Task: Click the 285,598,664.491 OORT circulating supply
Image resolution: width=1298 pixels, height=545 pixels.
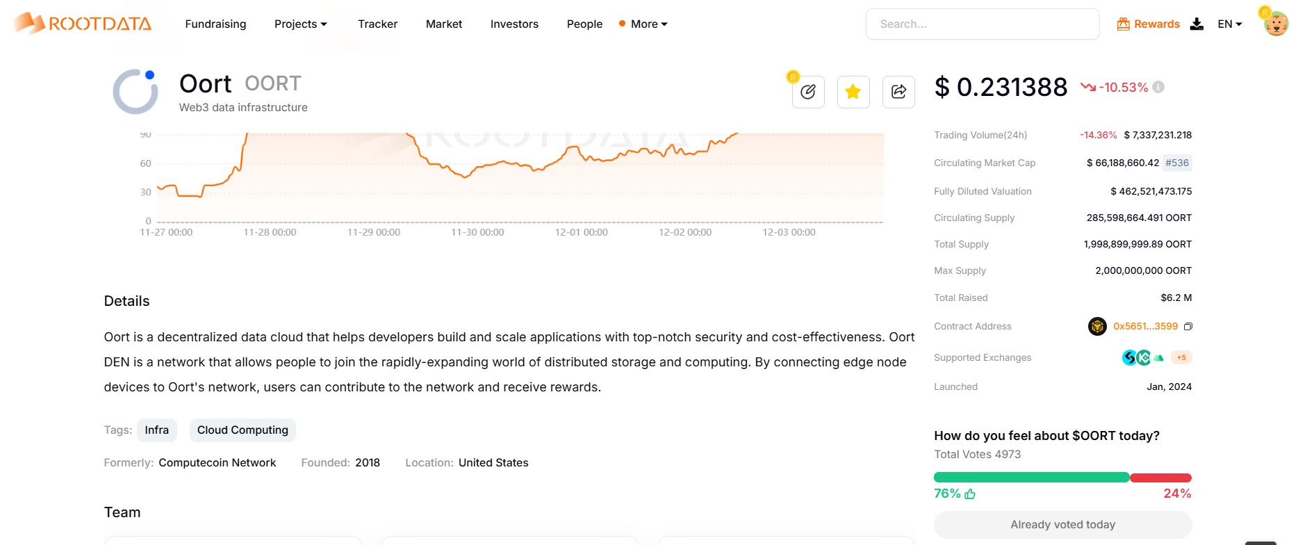Action: 1139,218
